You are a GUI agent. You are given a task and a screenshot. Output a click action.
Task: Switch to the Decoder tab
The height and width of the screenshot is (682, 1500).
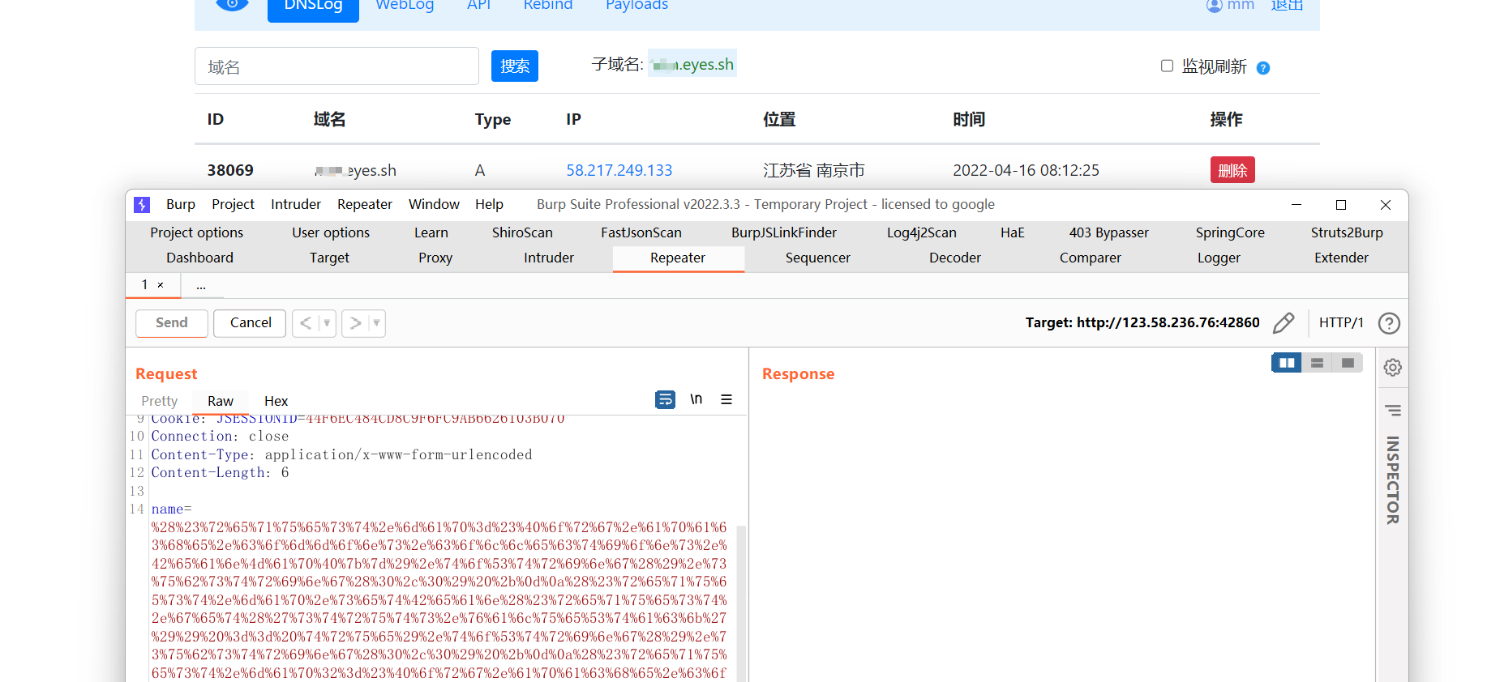tap(955, 258)
